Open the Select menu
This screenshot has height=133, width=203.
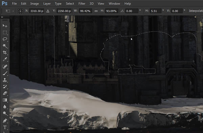click(x=70, y=4)
